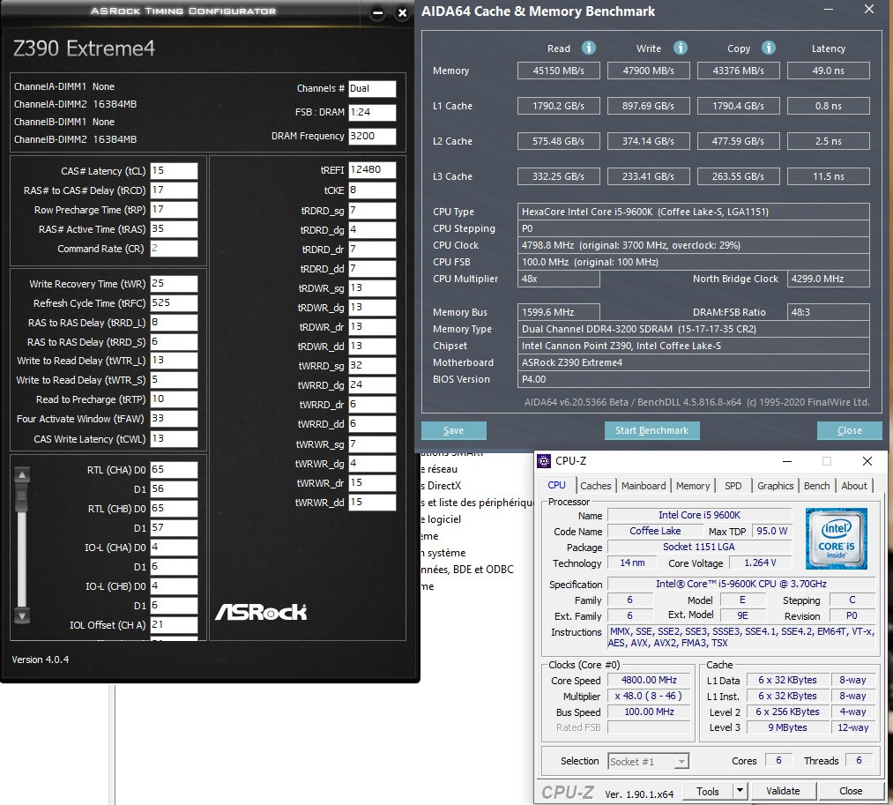Click the CPU-Z app icon in title bar
This screenshot has width=893, height=805.
[x=545, y=461]
